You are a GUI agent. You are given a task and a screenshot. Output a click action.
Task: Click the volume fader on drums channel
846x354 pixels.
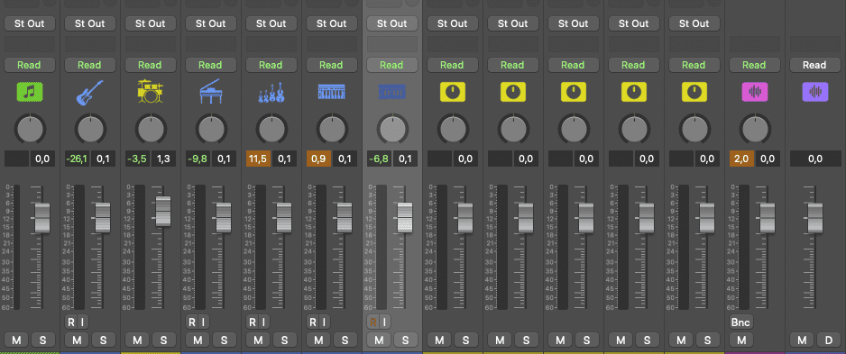tap(163, 211)
